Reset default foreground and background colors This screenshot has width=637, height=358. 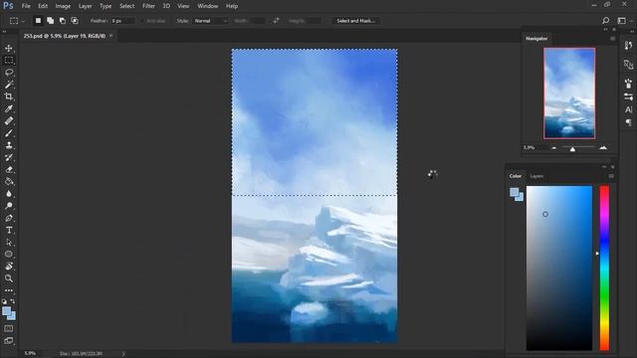pos(4,301)
